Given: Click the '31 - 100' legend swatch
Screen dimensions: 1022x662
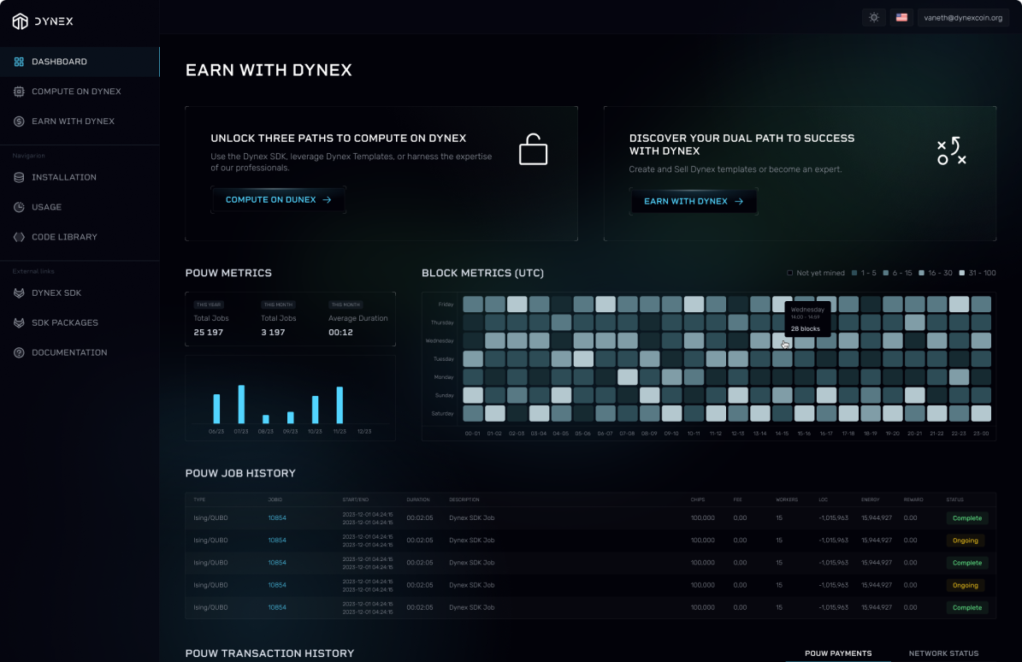Looking at the screenshot, I should pos(962,273).
